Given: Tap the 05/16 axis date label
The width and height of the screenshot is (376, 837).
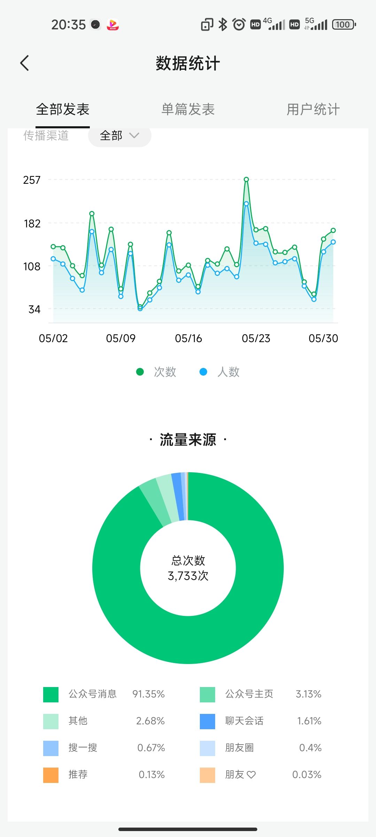Looking at the screenshot, I should pyautogui.click(x=188, y=338).
